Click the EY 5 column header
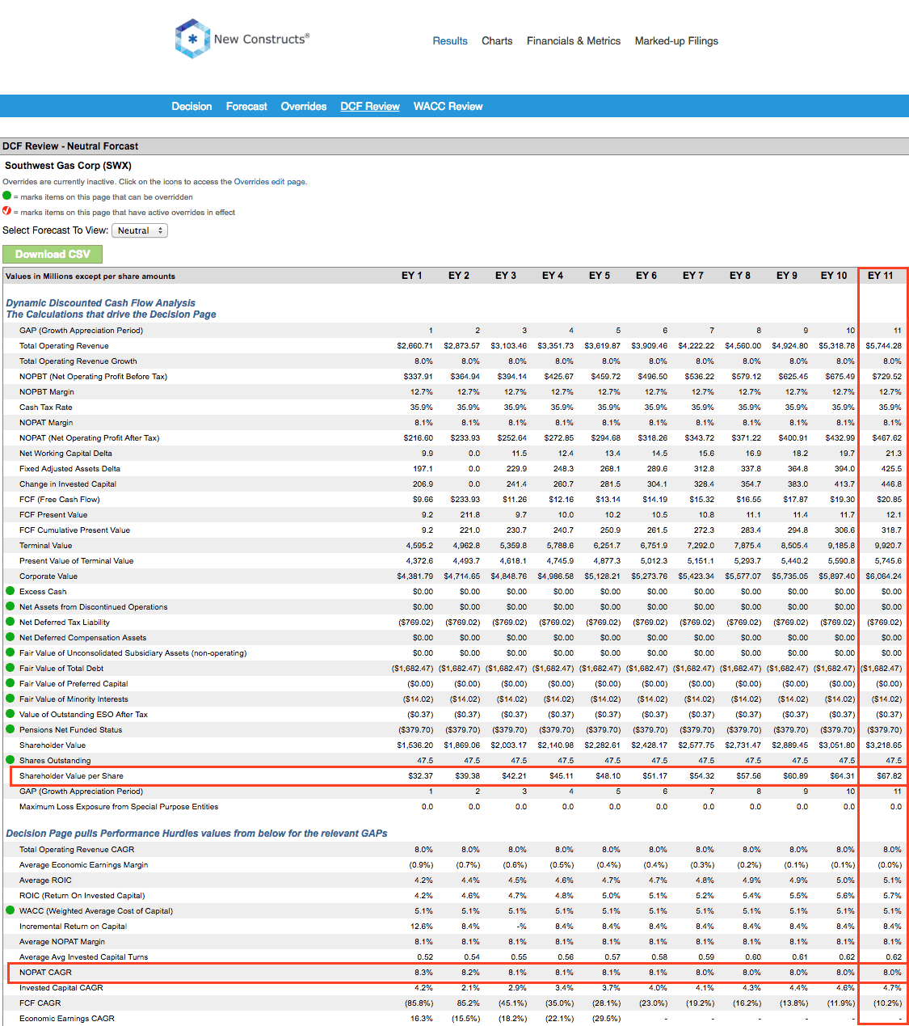 (600, 276)
